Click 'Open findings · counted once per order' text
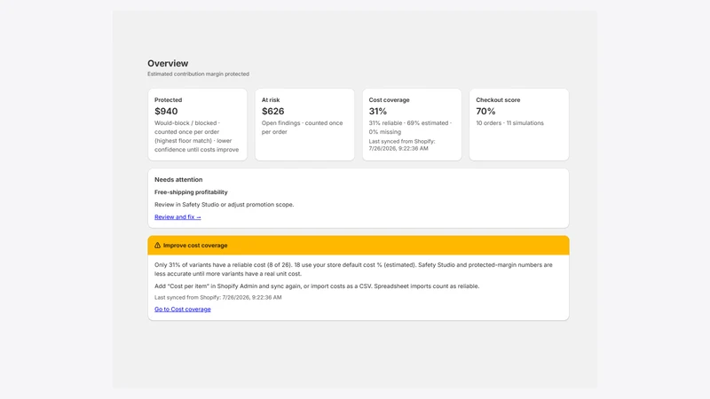Screen dimensions: 710x399 [x=302, y=128]
